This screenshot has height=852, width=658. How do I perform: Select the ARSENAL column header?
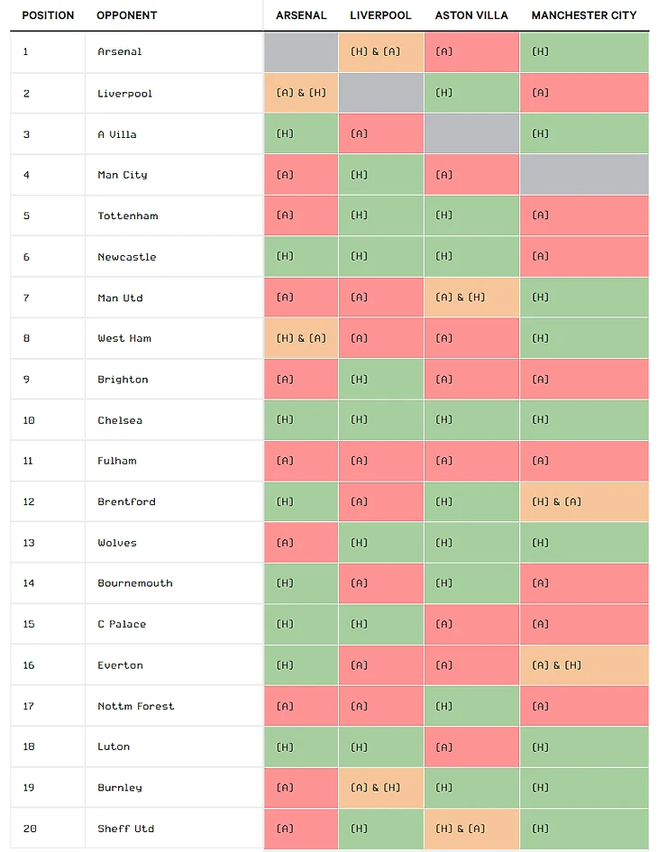pyautogui.click(x=301, y=15)
